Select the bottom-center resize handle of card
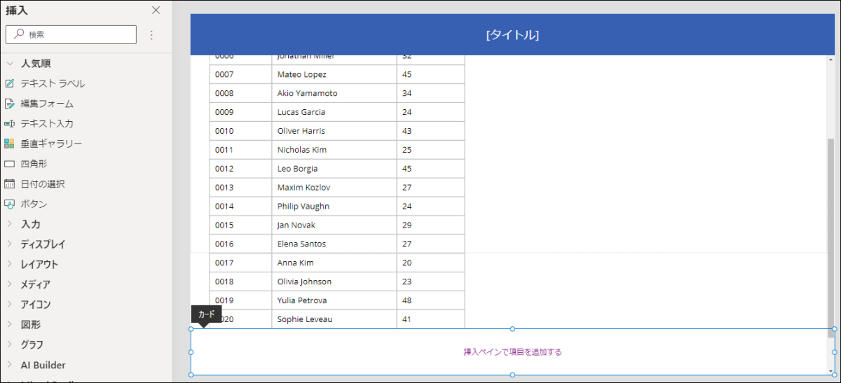The height and width of the screenshot is (383, 841). tap(512, 375)
